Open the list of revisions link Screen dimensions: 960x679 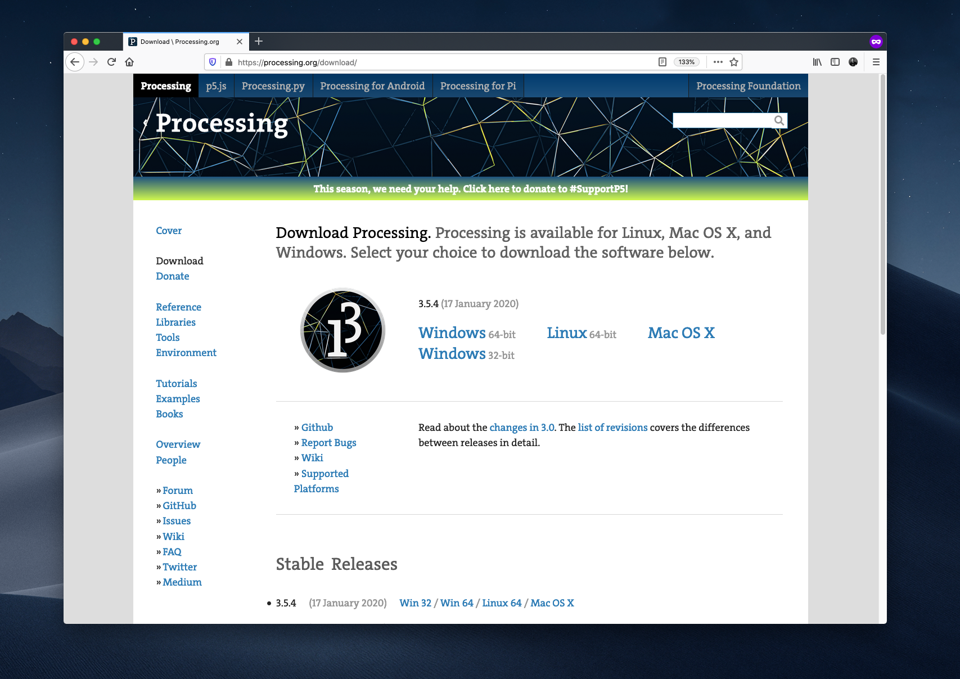click(612, 428)
